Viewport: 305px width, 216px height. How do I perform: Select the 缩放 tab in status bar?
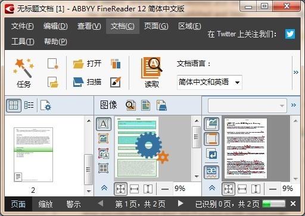click(45, 204)
